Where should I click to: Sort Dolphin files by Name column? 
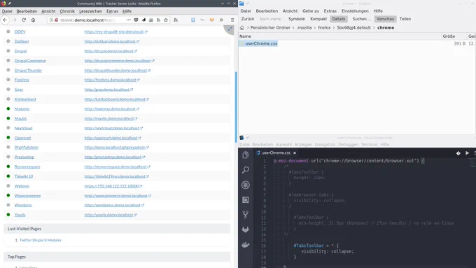[x=339, y=36]
